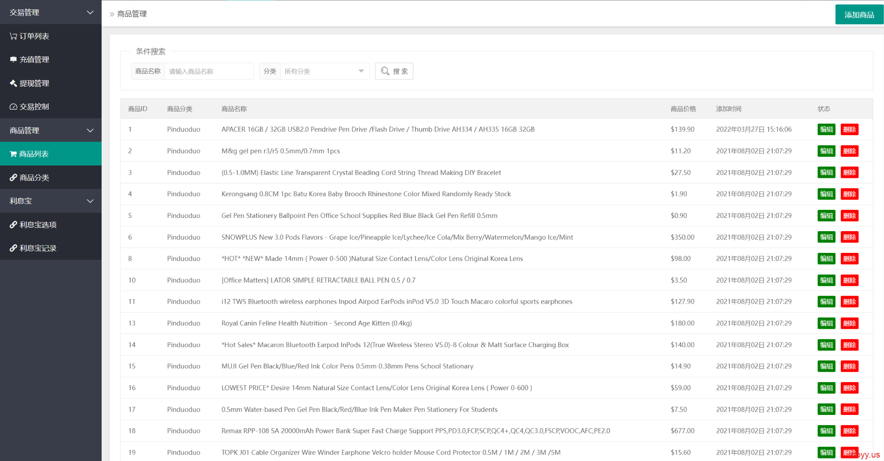
Task: Open 充值管理 in the sidebar
Action: tap(50, 60)
